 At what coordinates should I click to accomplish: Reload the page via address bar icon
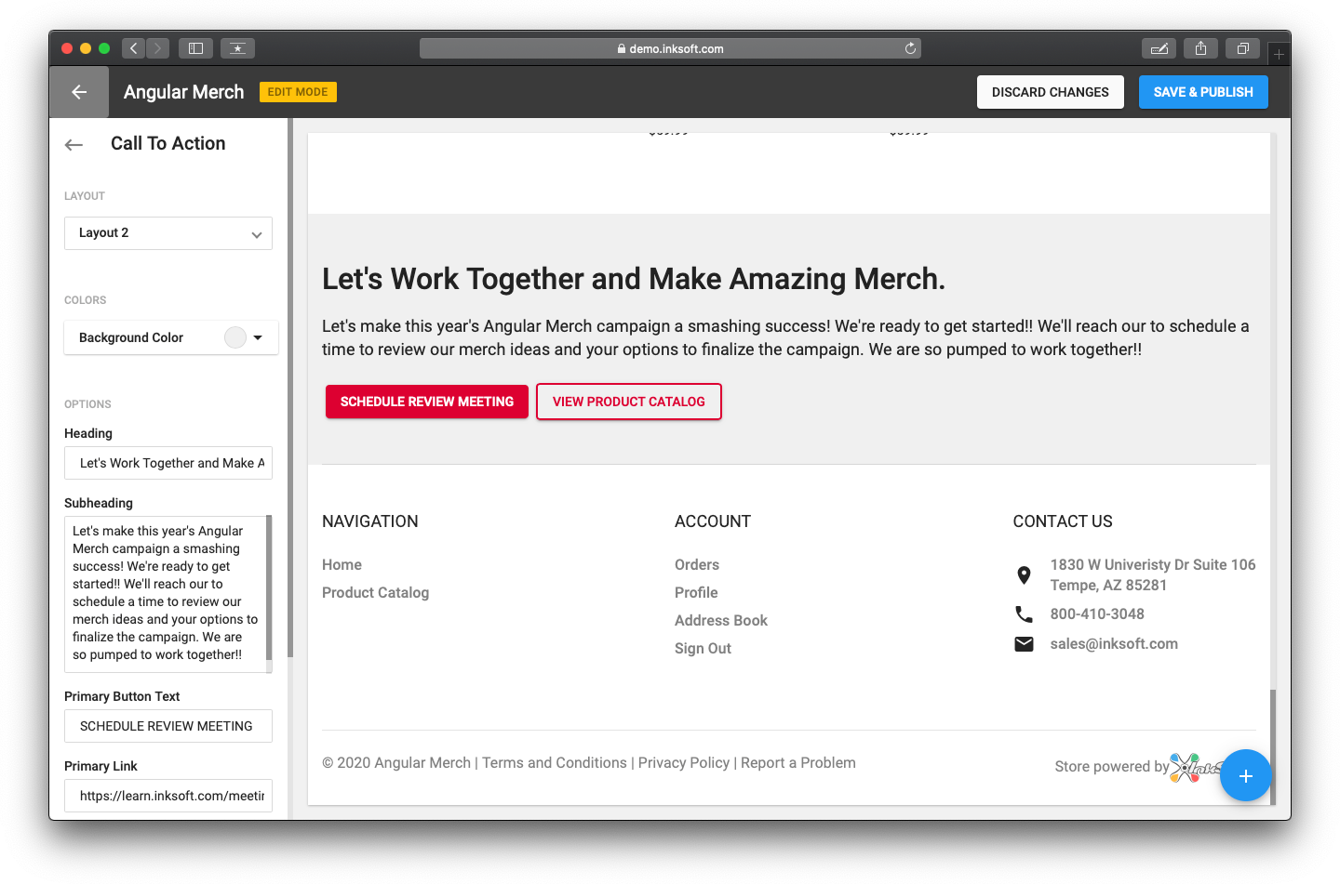[910, 48]
